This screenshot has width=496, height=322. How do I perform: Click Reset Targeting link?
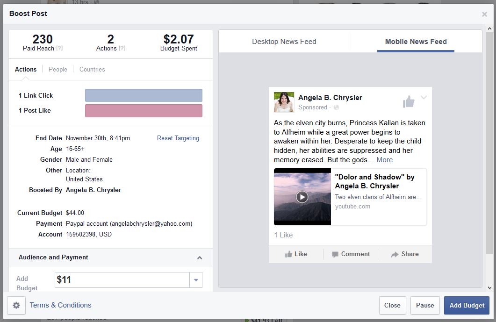pyautogui.click(x=178, y=138)
